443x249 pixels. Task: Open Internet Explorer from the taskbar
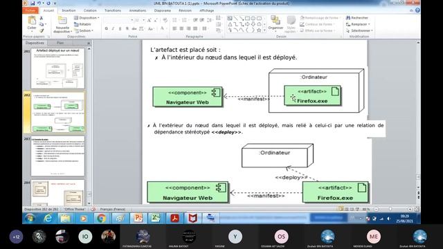tap(48, 219)
